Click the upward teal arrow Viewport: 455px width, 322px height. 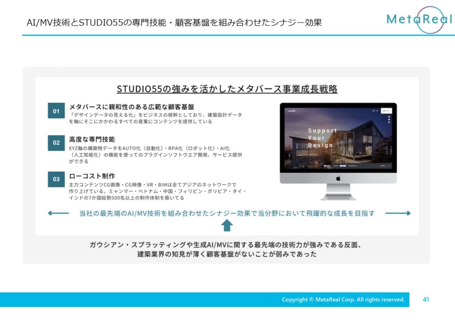point(227,225)
